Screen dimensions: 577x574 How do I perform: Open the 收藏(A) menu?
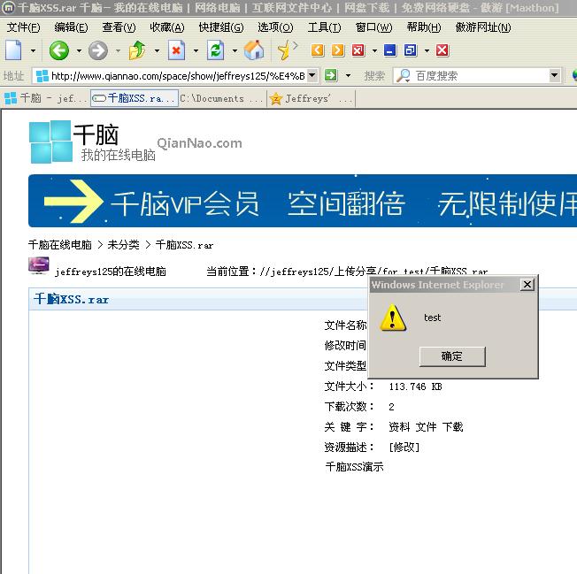(x=166, y=27)
